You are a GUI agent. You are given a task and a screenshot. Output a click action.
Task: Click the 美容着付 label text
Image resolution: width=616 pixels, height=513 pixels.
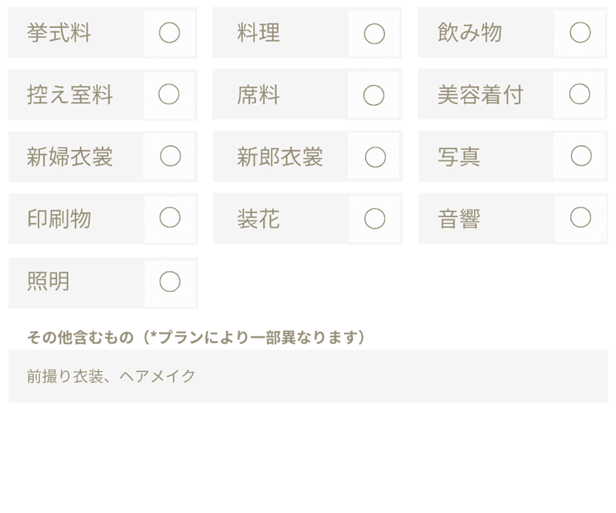pos(480,95)
